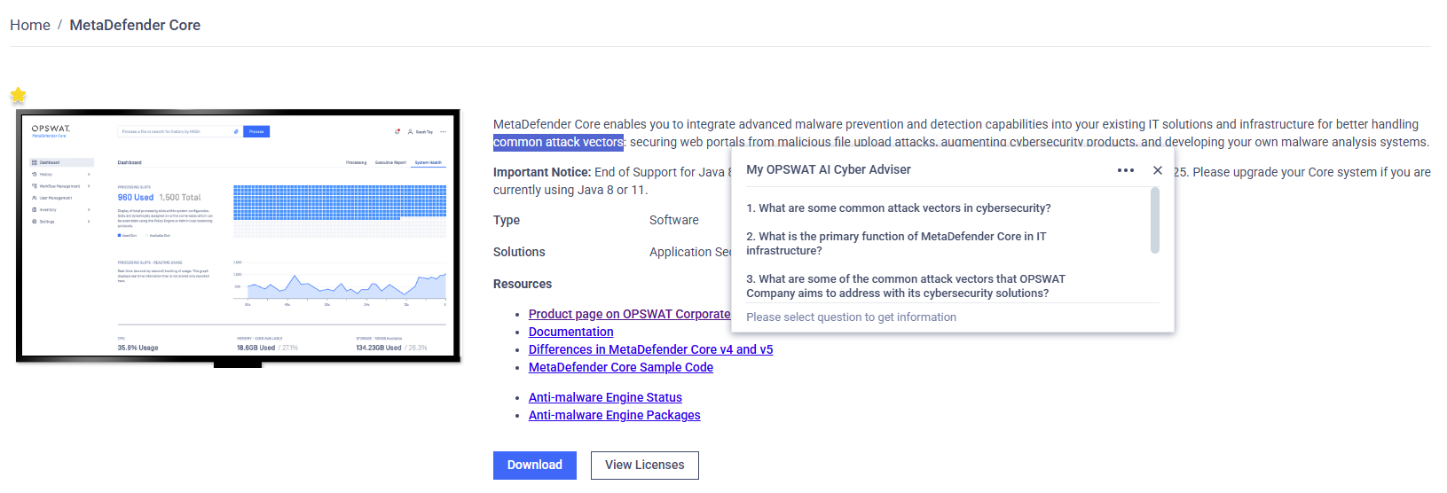Click the 'My OPSWAT AI Cyber Adviser' title

[829, 169]
